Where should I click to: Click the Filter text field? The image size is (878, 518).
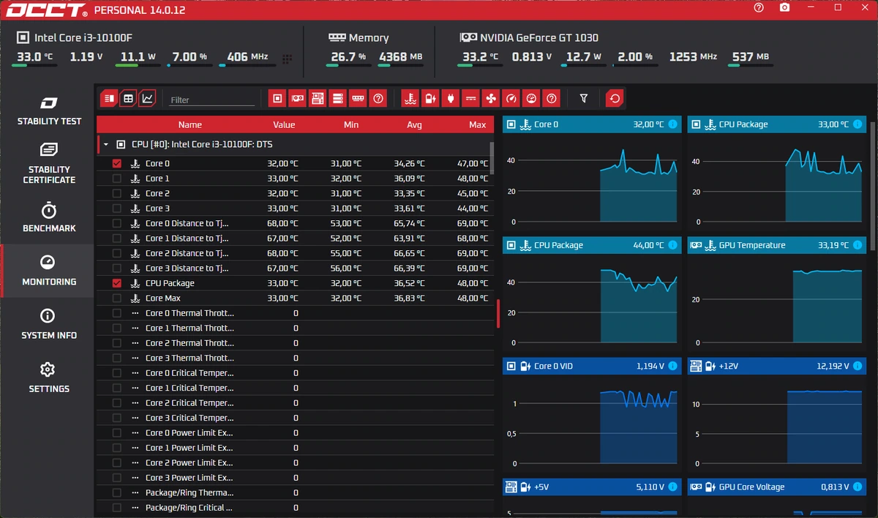tap(211, 100)
